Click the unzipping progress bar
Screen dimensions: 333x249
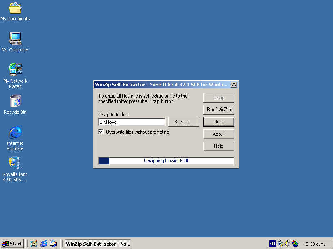166,161
